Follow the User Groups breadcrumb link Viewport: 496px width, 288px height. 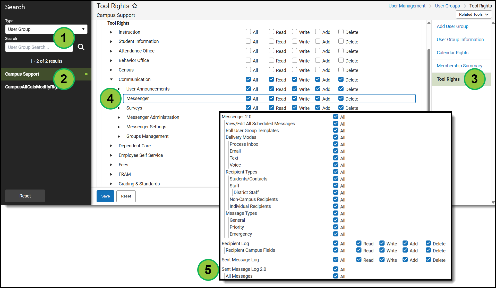pyautogui.click(x=447, y=6)
